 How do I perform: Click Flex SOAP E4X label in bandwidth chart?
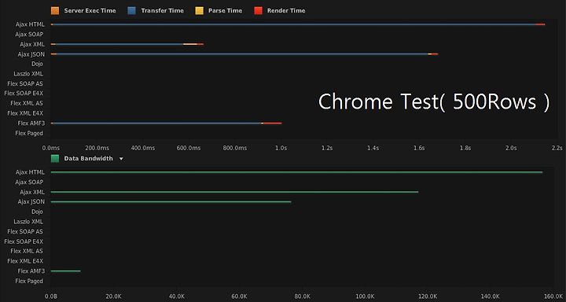click(x=24, y=241)
